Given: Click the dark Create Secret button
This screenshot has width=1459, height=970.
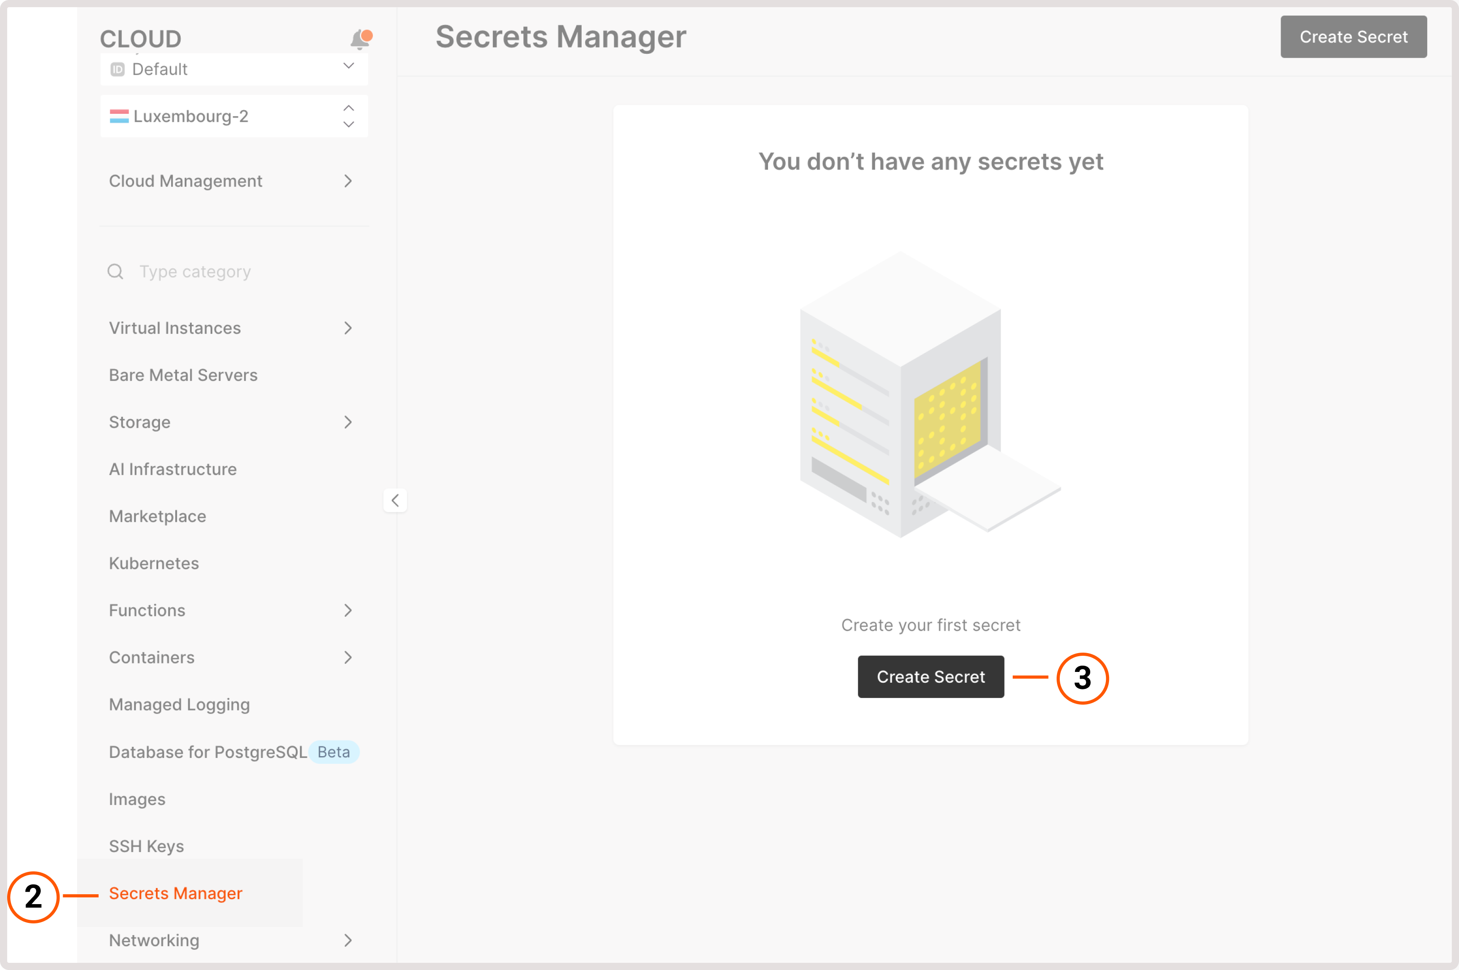Looking at the screenshot, I should [x=930, y=677].
